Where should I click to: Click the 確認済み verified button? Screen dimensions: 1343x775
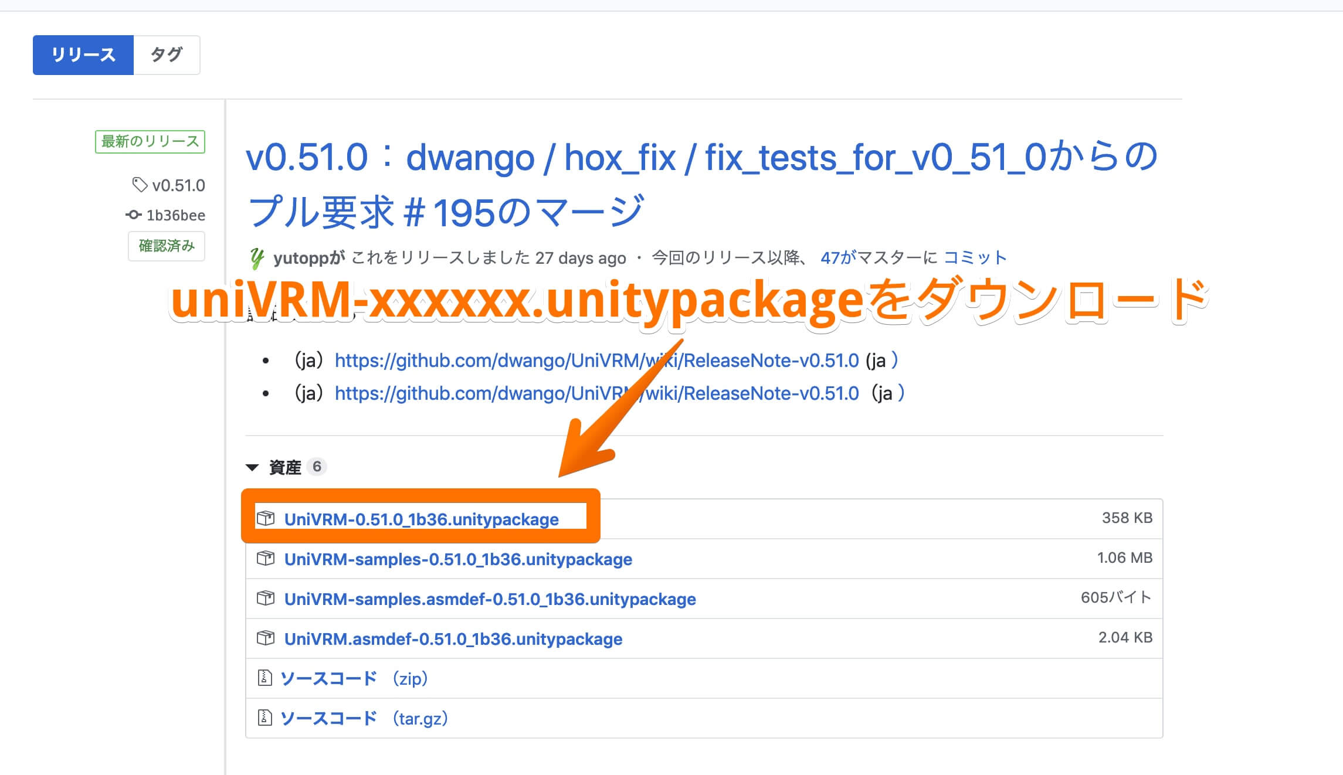(x=167, y=246)
